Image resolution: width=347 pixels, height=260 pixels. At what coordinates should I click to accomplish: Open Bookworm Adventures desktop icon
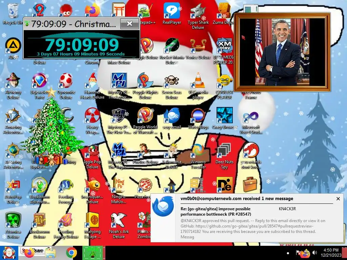tap(39, 191)
